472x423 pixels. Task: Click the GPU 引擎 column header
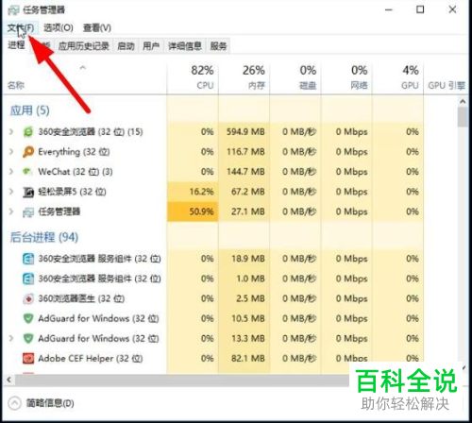447,85
